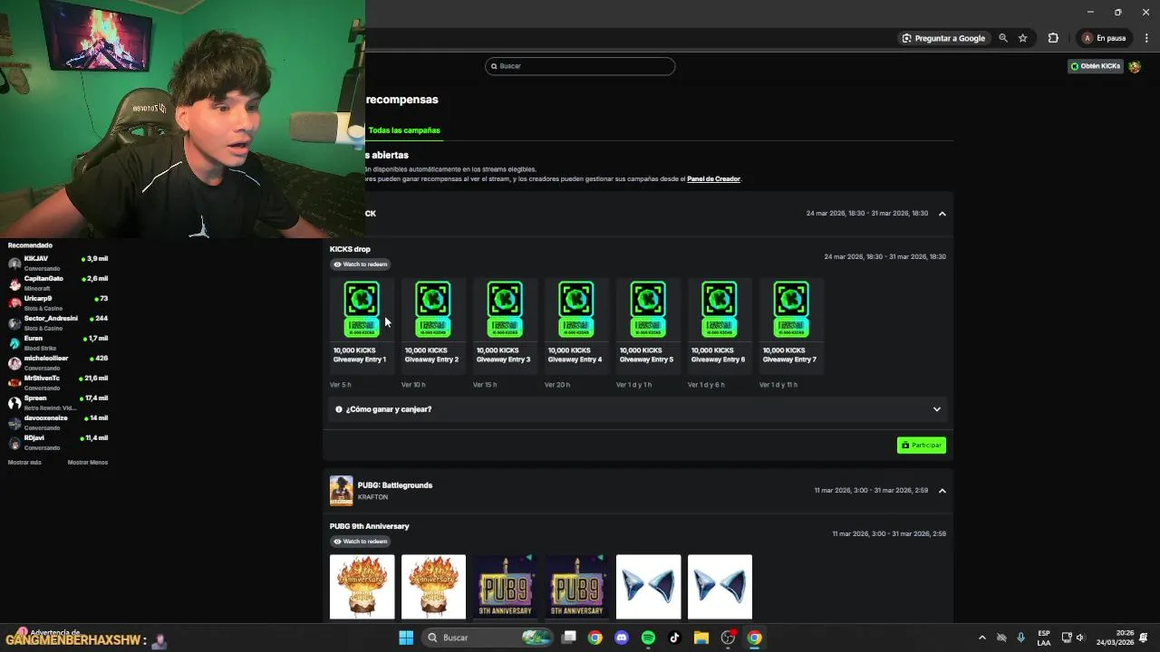Screen dimensions: 1160x652
Task: Click Mostrar más under recommended channels
Action: coord(24,462)
